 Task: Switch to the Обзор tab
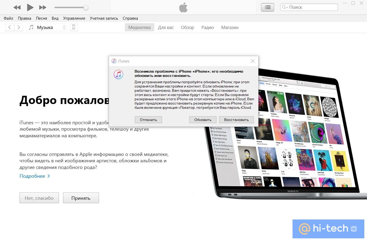click(x=187, y=27)
